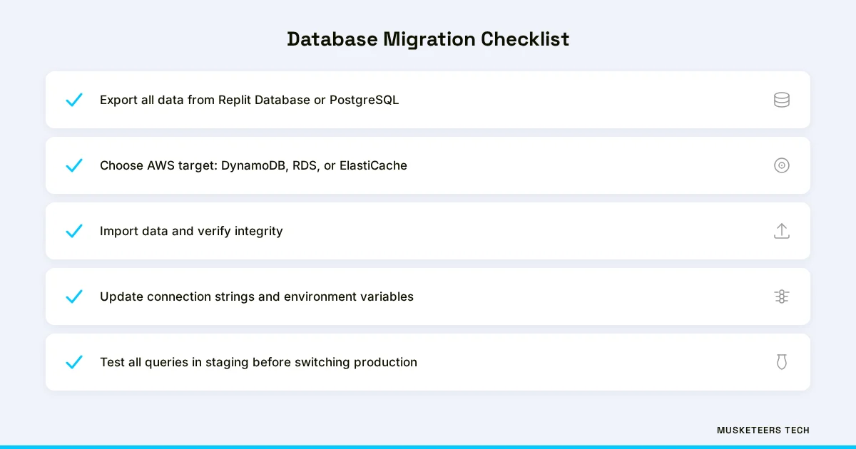856x449 pixels.
Task: Click the update connection strings text
Action: pyautogui.click(x=257, y=296)
